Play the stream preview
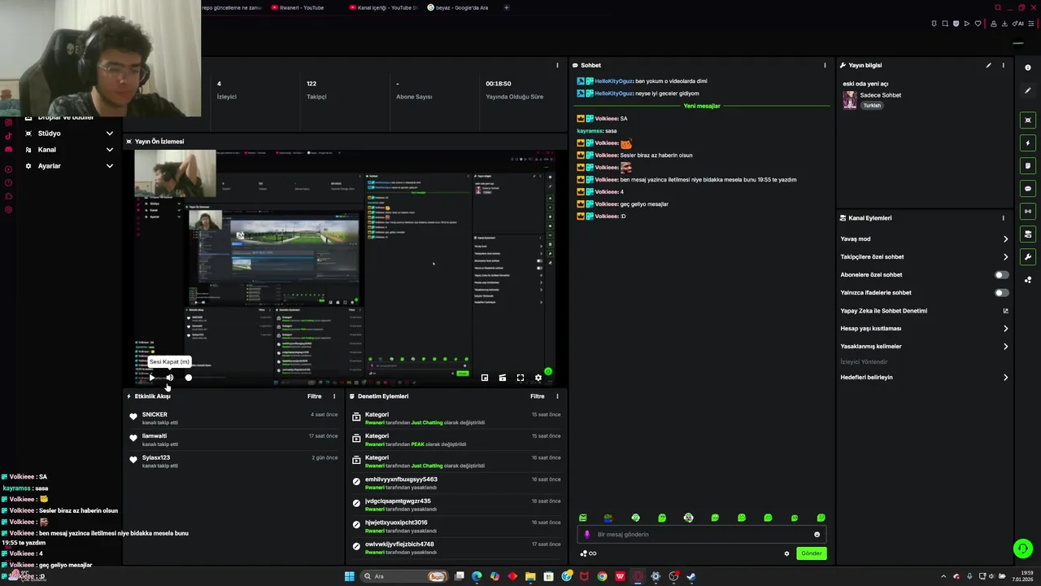Image resolution: width=1041 pixels, height=586 pixels. coord(152,378)
